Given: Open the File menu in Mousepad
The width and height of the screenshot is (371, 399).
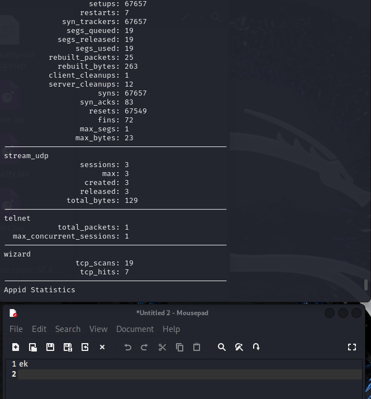Looking at the screenshot, I should 16,329.
